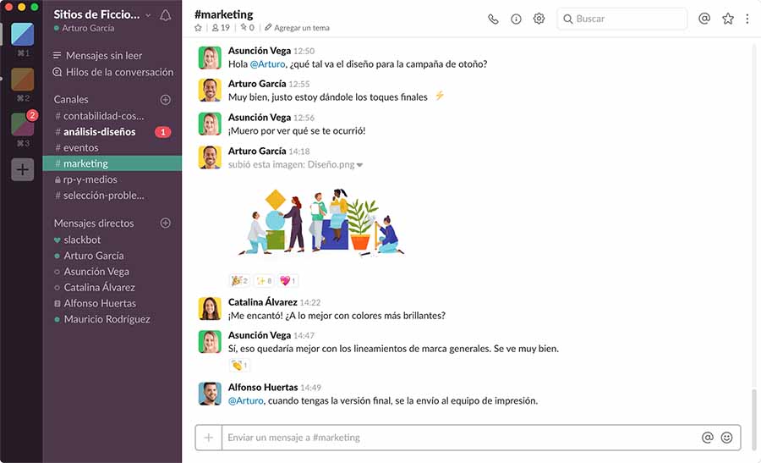View the 19 channel members
Screen dimensions: 761x463
tap(221, 28)
